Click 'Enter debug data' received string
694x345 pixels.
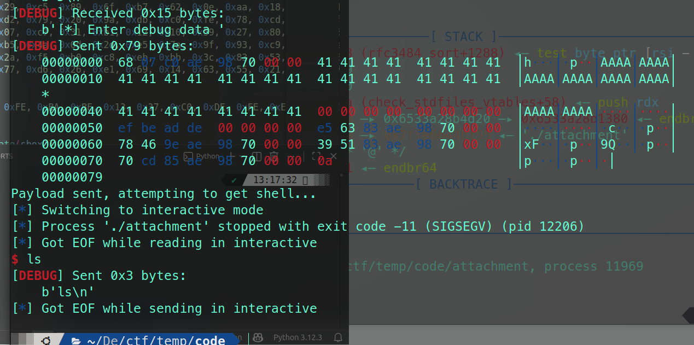pos(133,30)
